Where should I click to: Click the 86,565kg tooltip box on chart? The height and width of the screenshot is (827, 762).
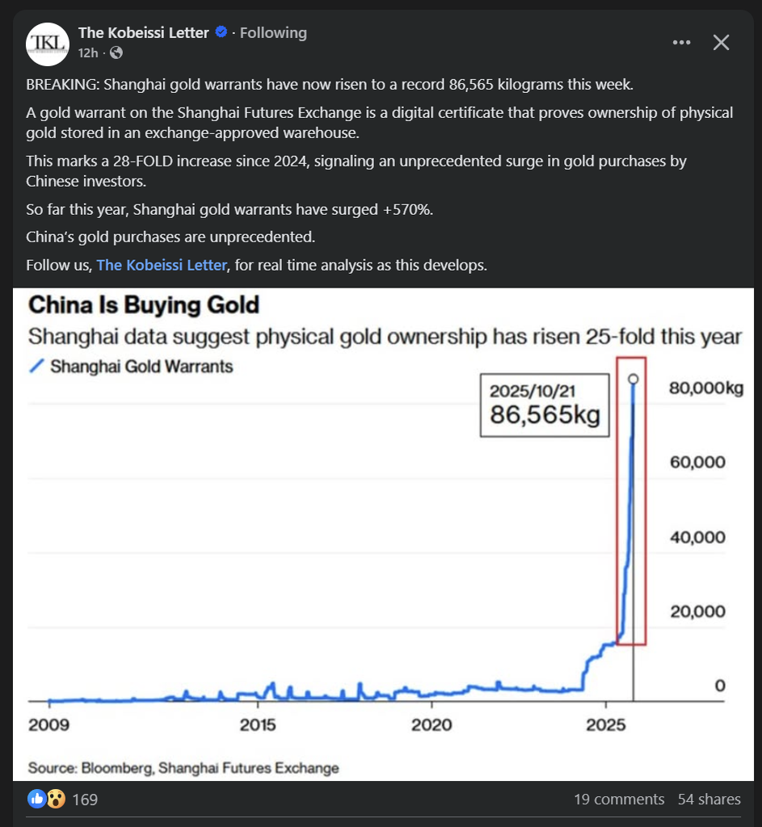[545, 405]
